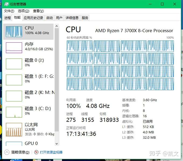Viewport: 183px width, 161px height.
Task: Click the 逻辑处理器 value 16
Action: (145, 116)
